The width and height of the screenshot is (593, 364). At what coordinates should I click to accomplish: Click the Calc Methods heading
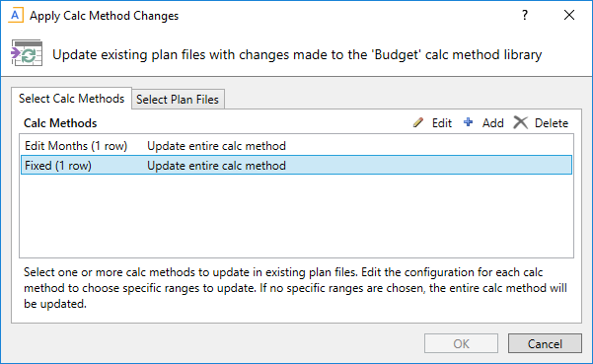point(60,123)
